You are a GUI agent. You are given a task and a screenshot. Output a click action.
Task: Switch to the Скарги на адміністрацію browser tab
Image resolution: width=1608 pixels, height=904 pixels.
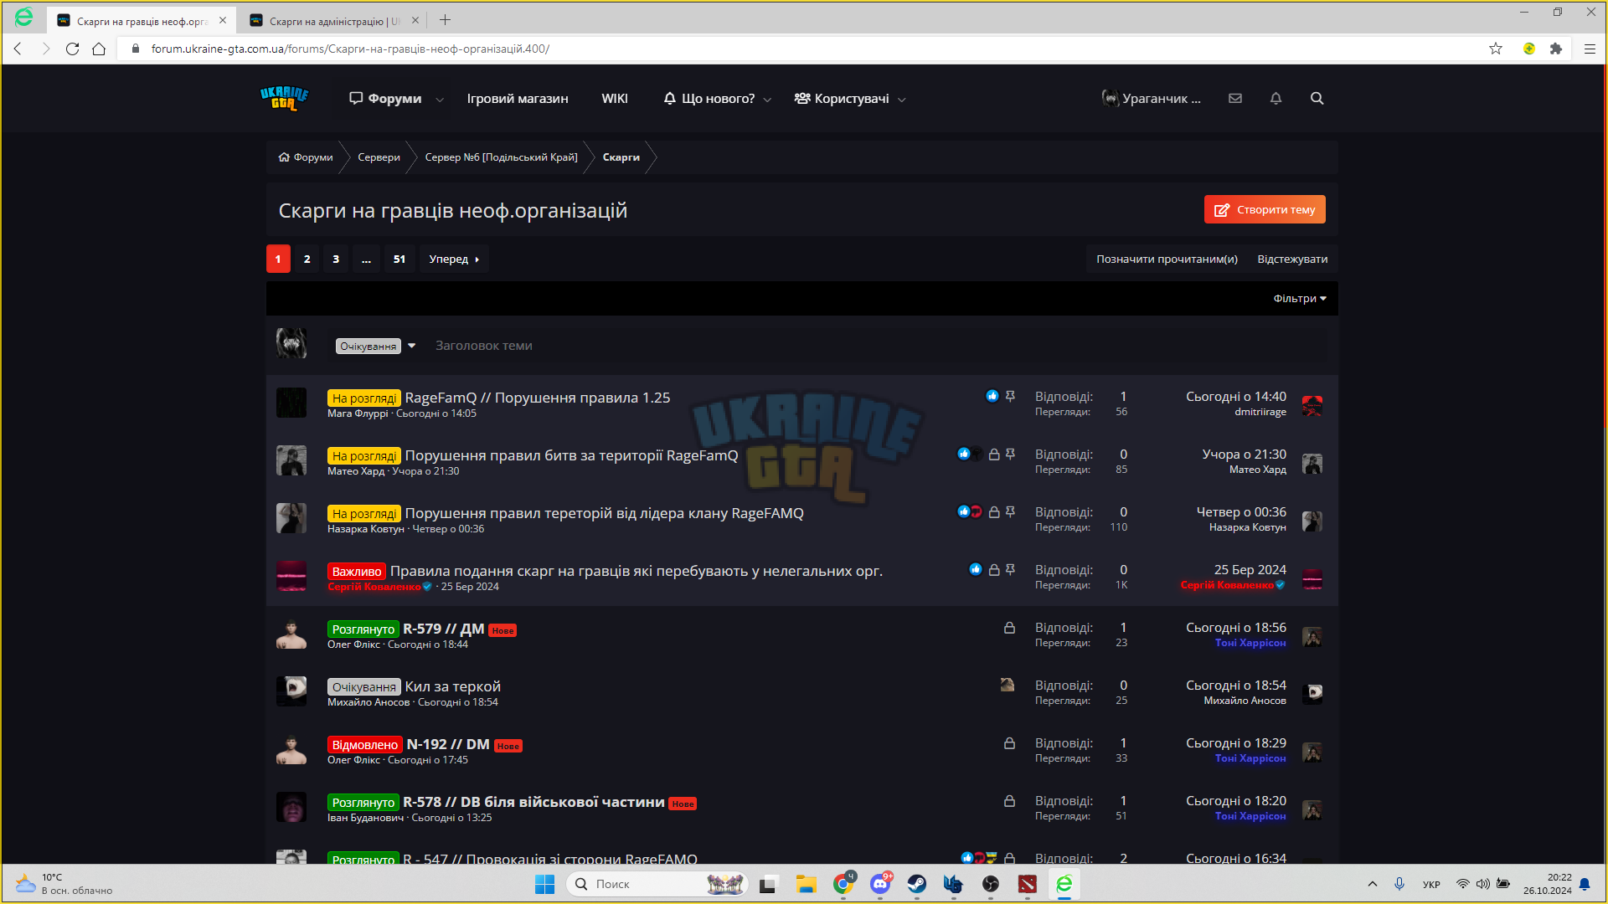(x=333, y=21)
